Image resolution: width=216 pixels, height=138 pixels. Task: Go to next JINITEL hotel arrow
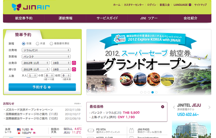209,107
